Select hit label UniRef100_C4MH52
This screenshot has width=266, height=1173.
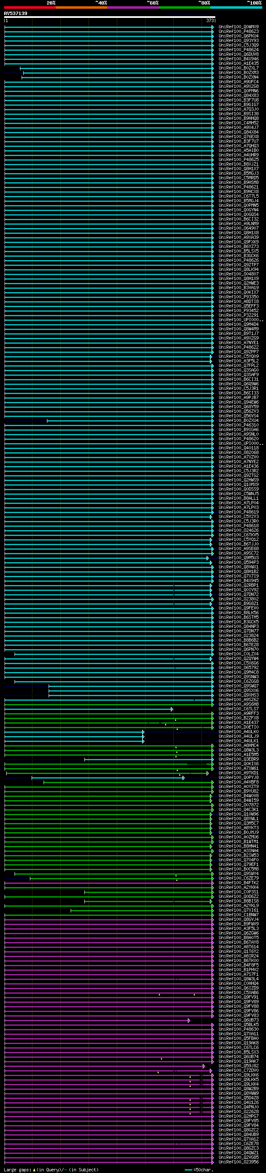coord(239,123)
